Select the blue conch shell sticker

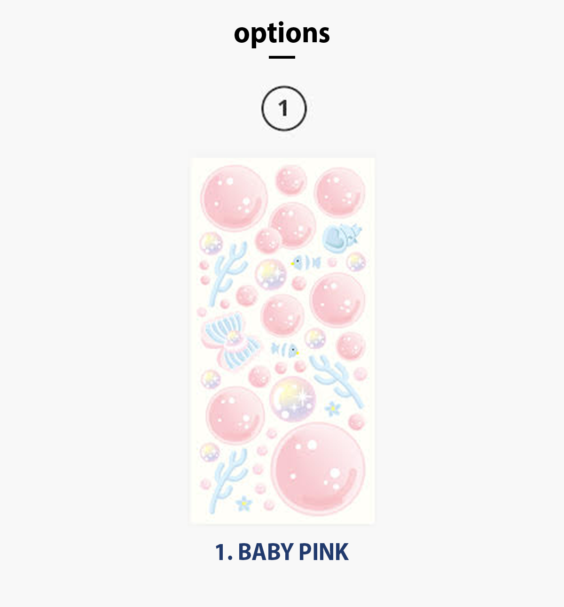tap(340, 238)
